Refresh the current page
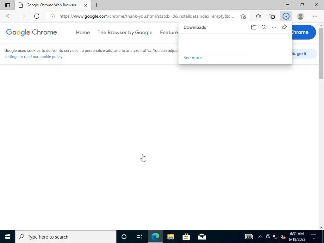324x243 pixels. click(x=37, y=16)
